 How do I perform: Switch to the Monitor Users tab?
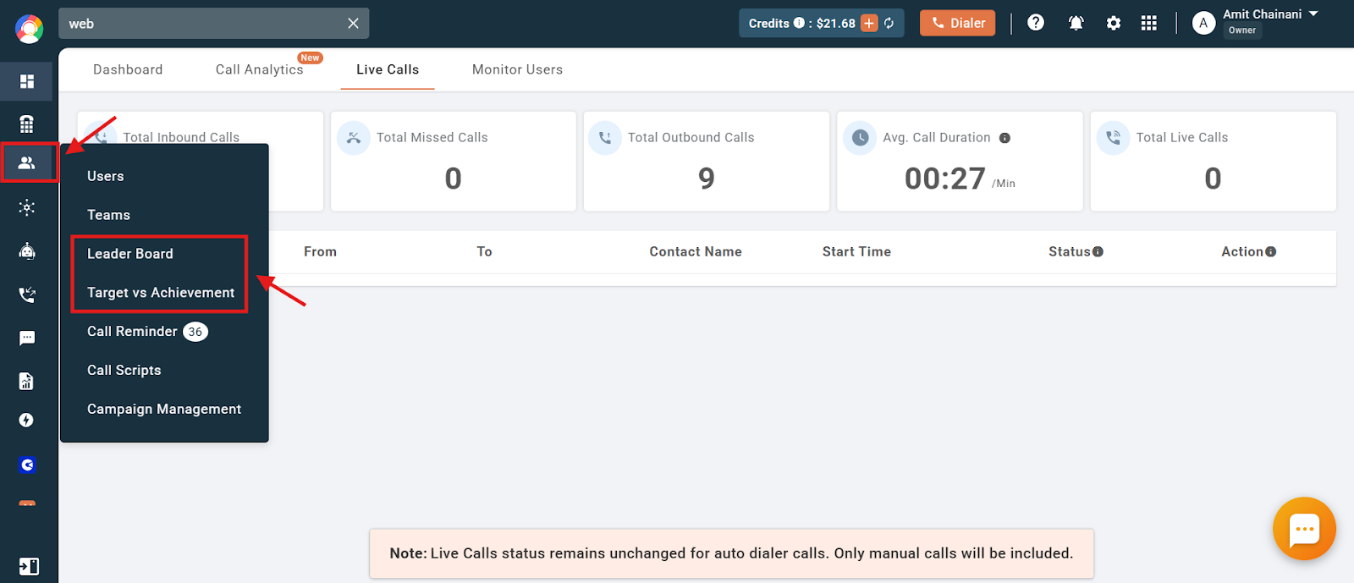pyautogui.click(x=517, y=69)
